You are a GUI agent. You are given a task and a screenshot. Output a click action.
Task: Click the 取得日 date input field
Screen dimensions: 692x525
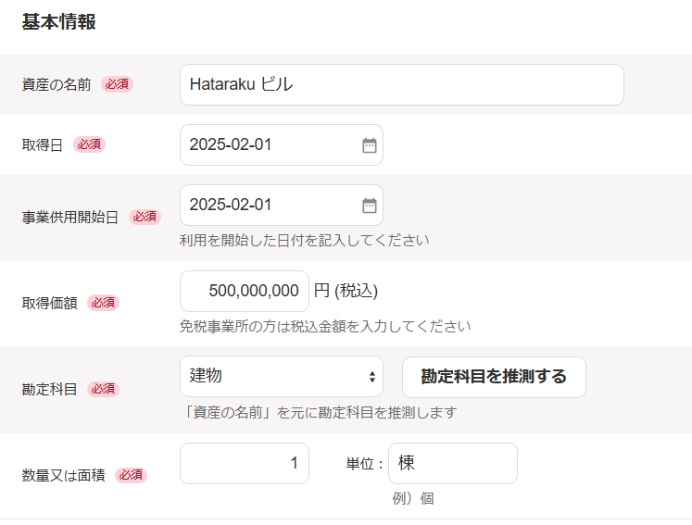[269, 145]
